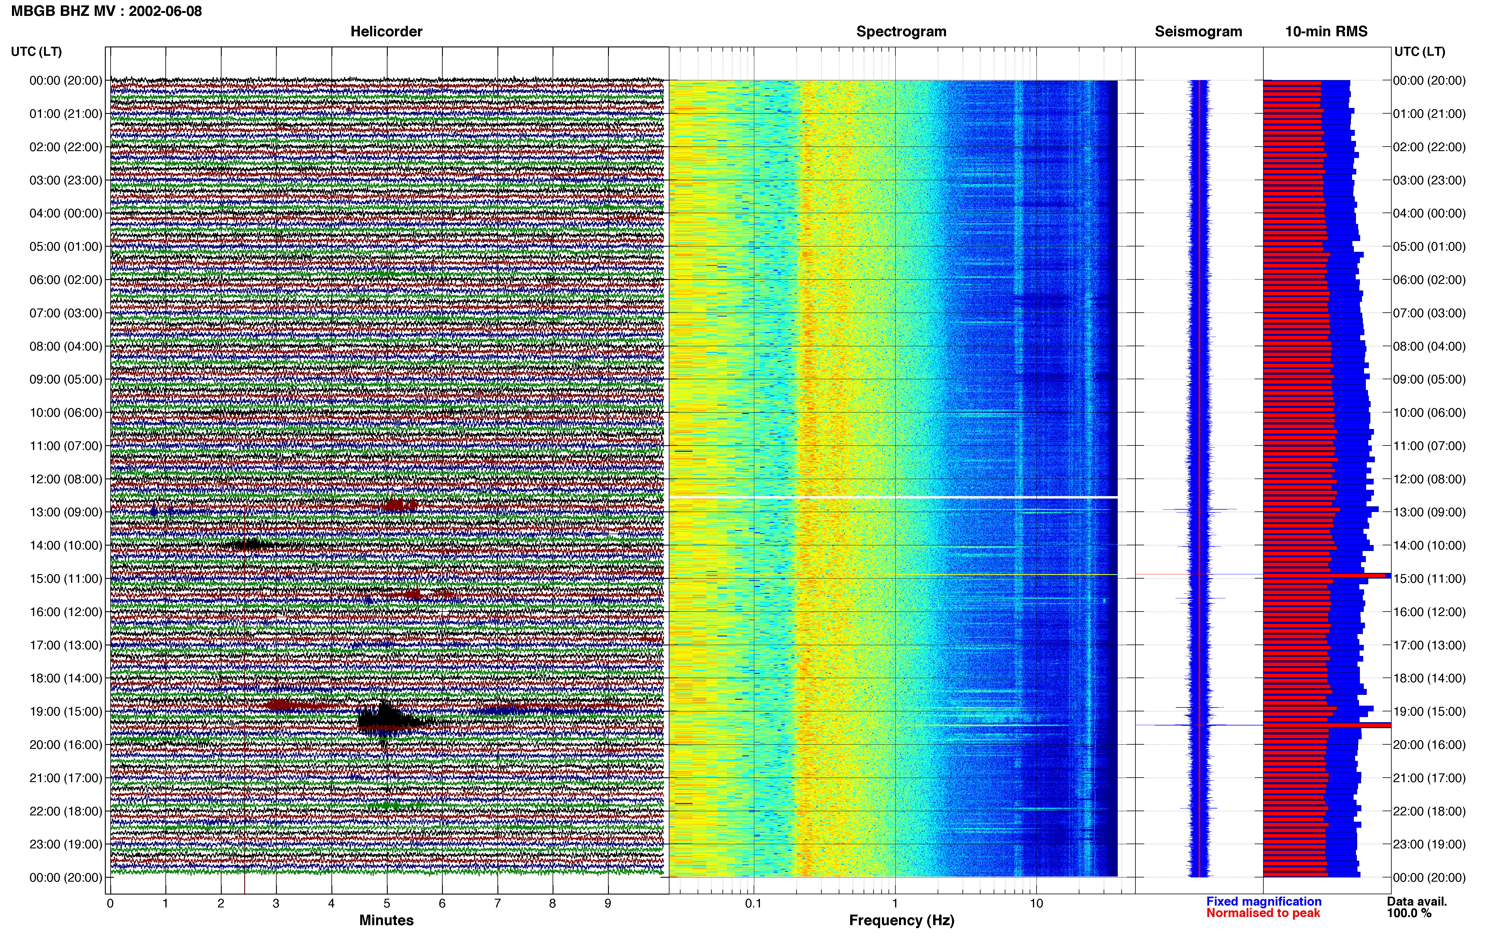Select 23:00 (19:00) on the RMS time axis
Screen dimensions: 1504x941
[1429, 844]
